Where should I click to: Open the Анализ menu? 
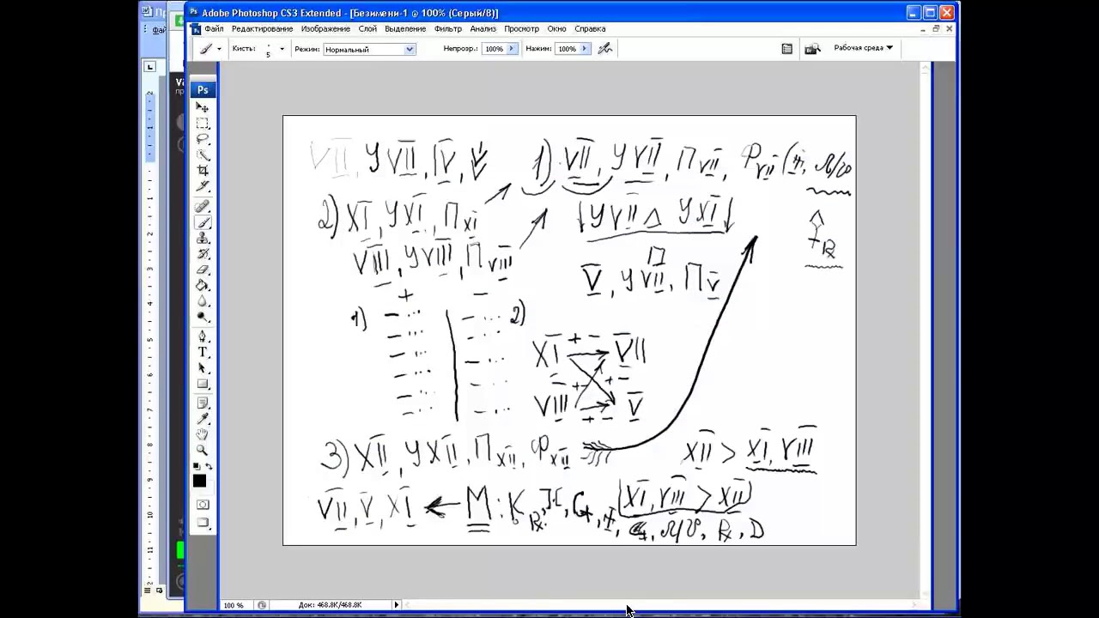click(483, 28)
